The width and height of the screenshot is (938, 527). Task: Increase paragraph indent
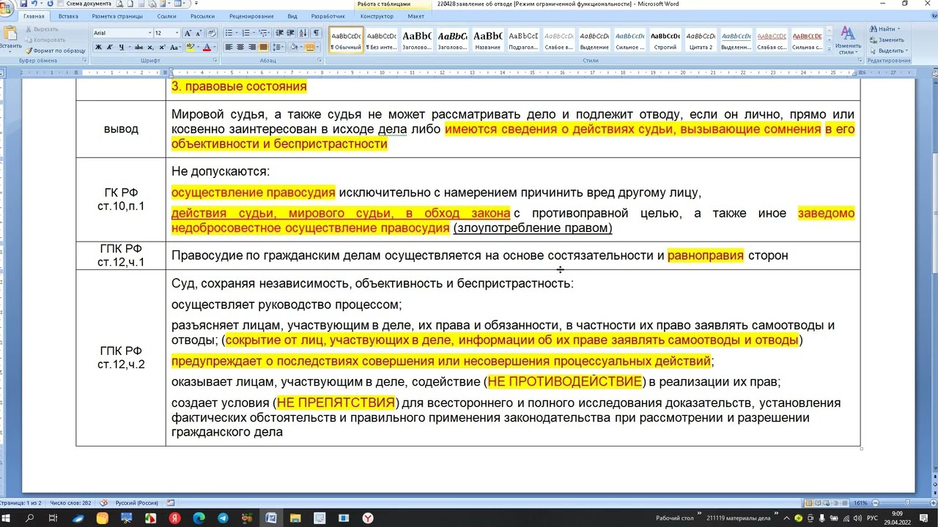tap(291, 33)
